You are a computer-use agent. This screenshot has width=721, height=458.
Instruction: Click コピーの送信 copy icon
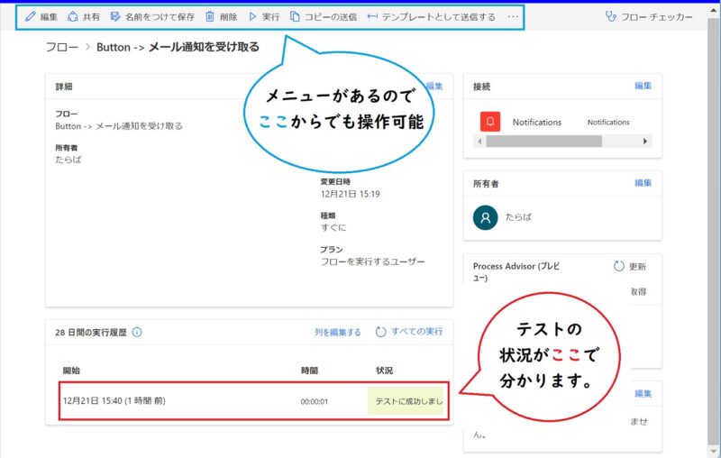coord(296,16)
